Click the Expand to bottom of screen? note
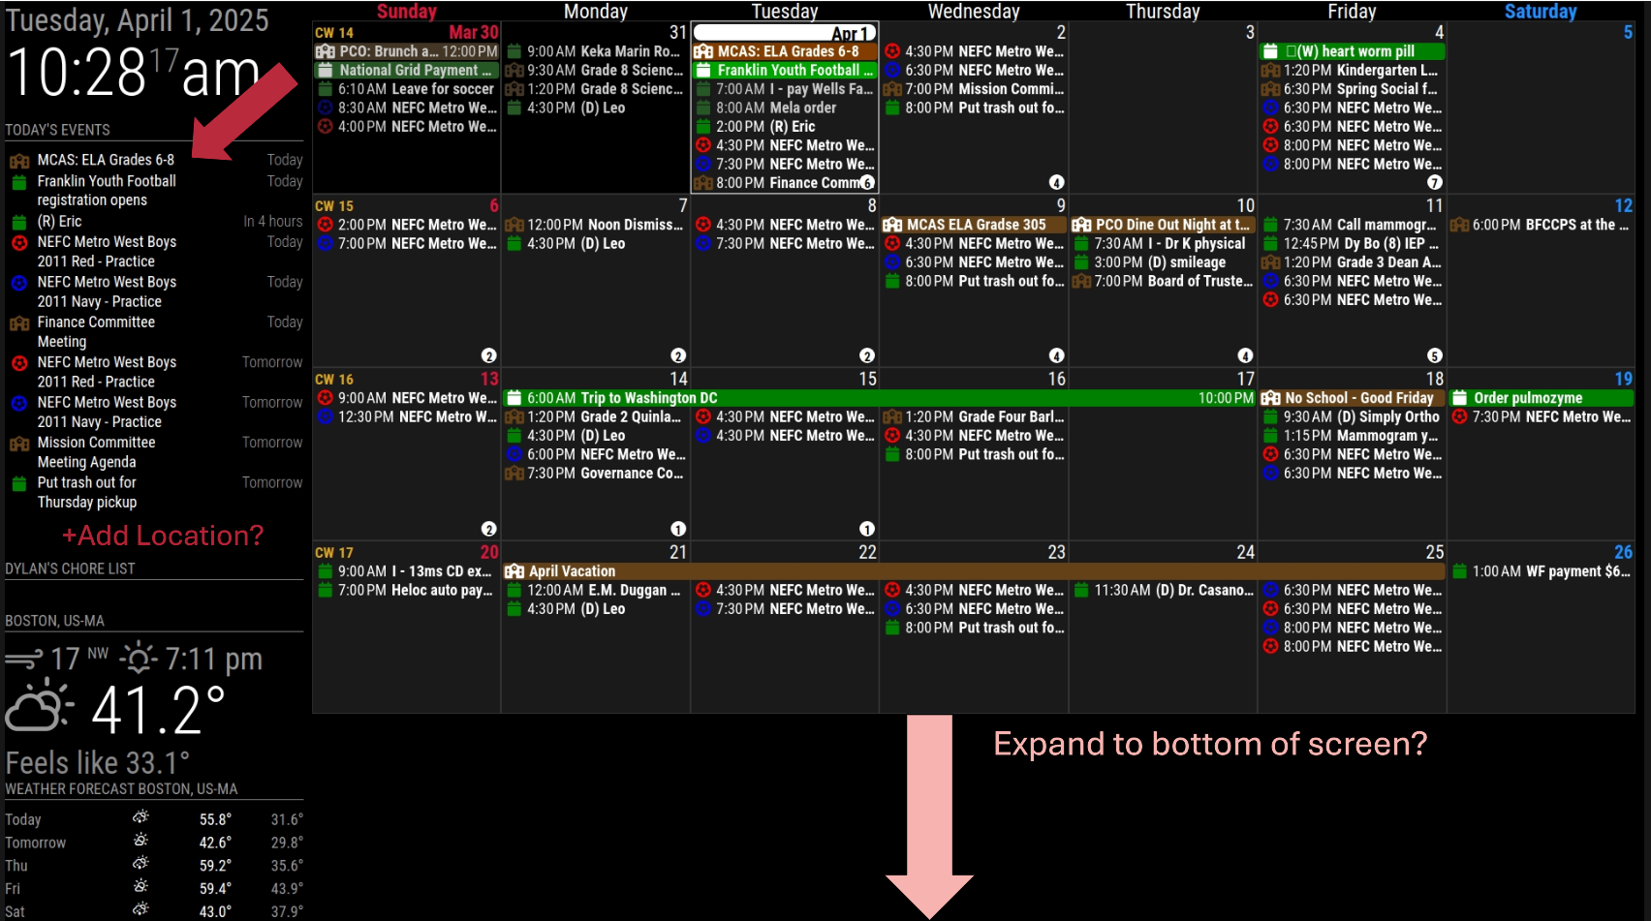The height and width of the screenshot is (921, 1651). point(1209,744)
